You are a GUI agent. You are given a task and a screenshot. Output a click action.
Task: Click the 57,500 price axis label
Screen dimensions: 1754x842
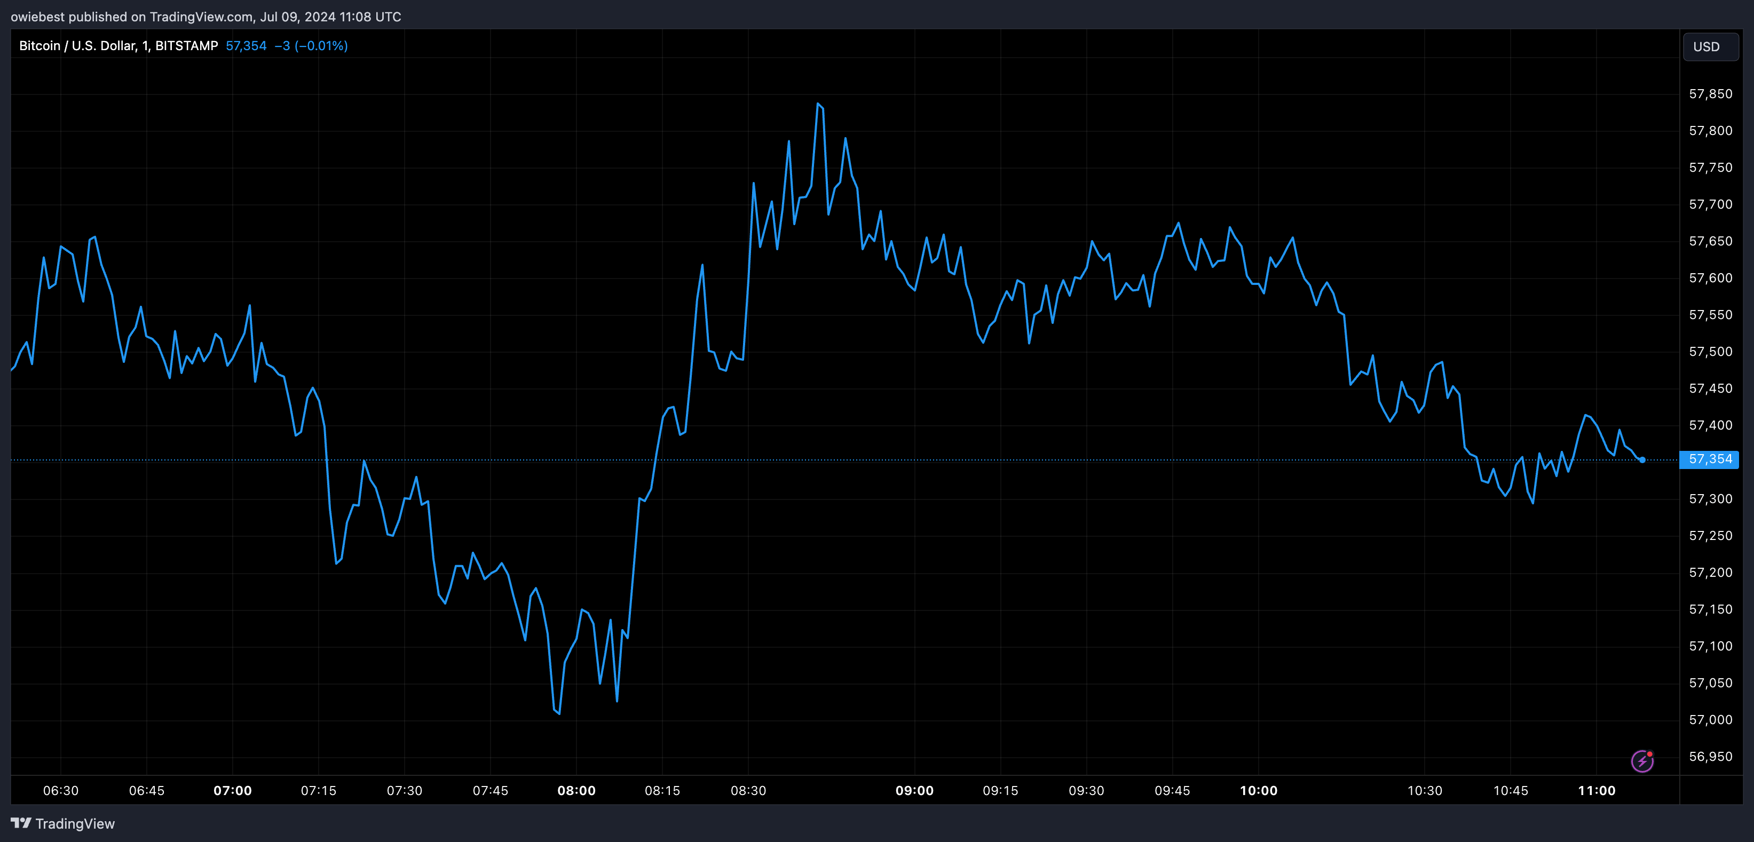click(x=1710, y=351)
